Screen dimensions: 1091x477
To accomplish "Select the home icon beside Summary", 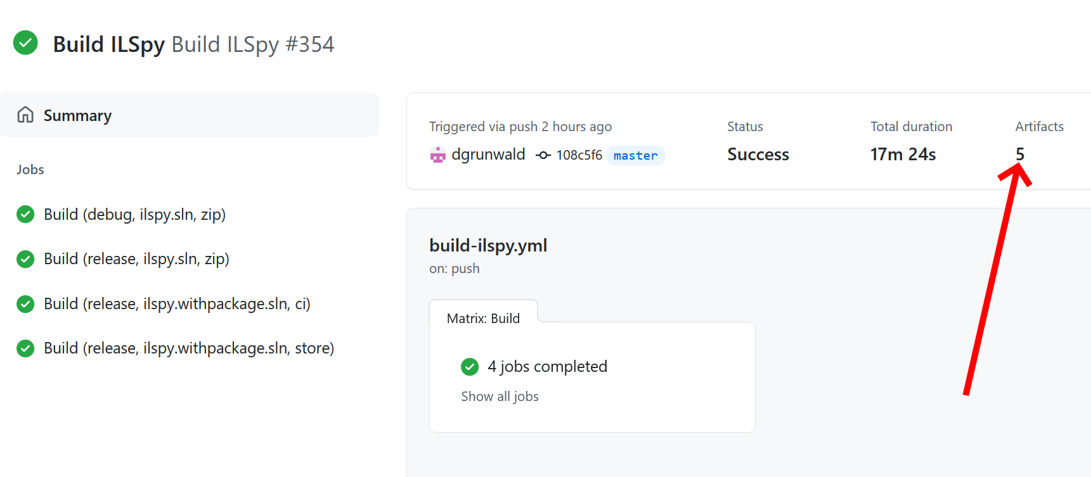I will (25, 115).
